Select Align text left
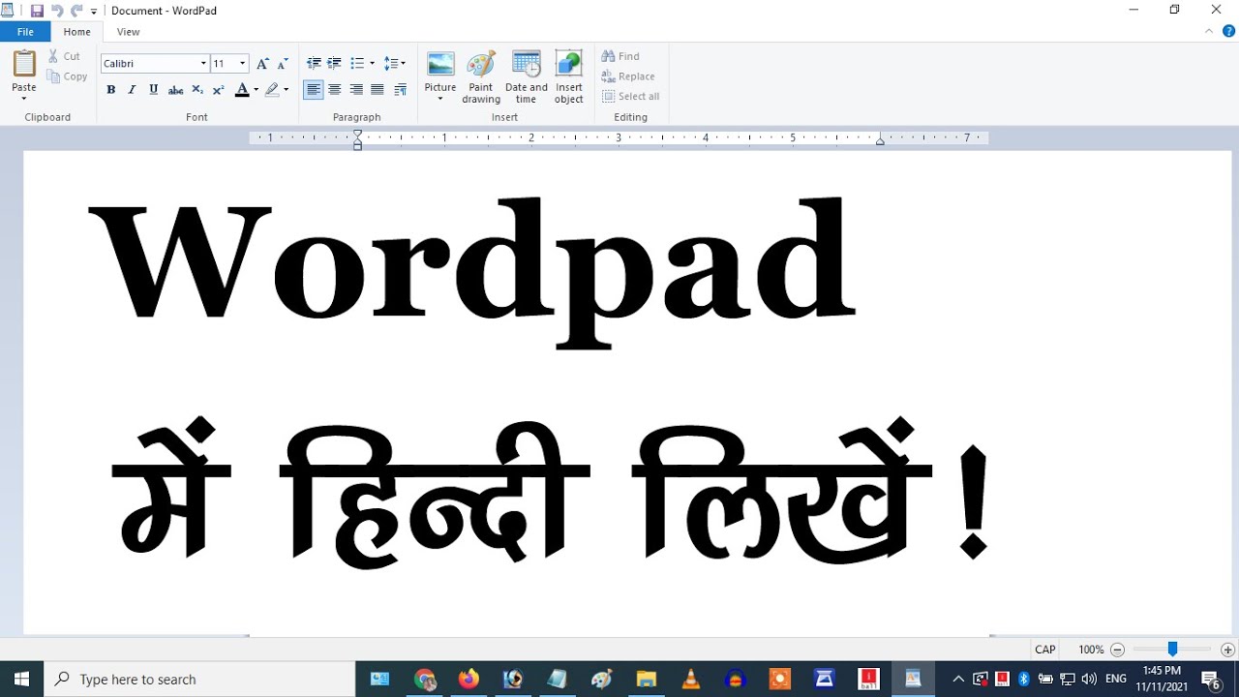 coord(314,90)
